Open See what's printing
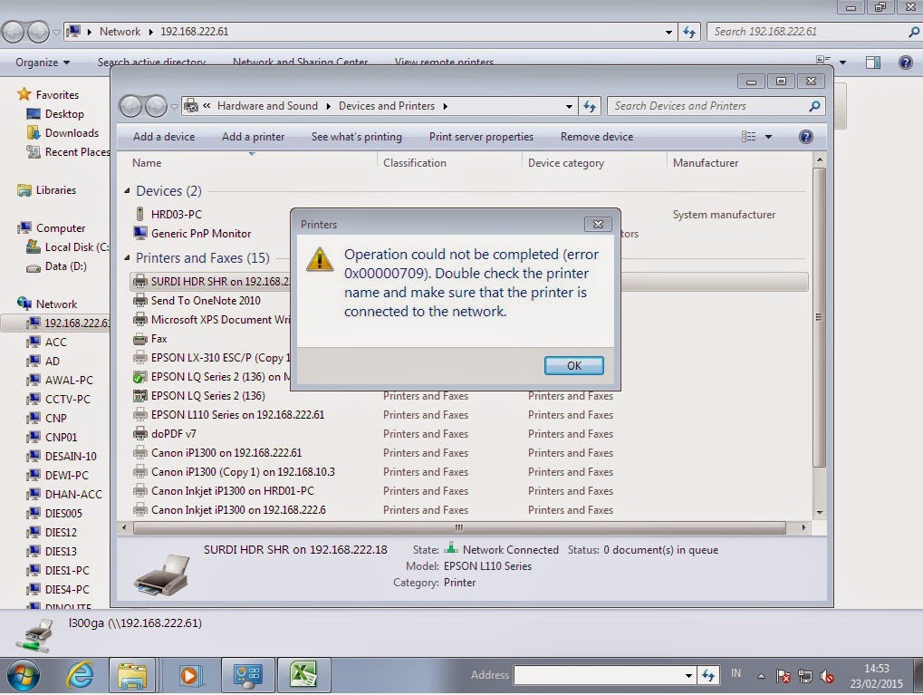 click(x=357, y=137)
